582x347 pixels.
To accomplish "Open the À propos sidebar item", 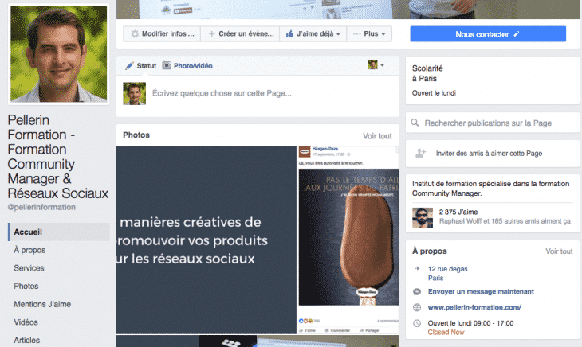I will (29, 250).
